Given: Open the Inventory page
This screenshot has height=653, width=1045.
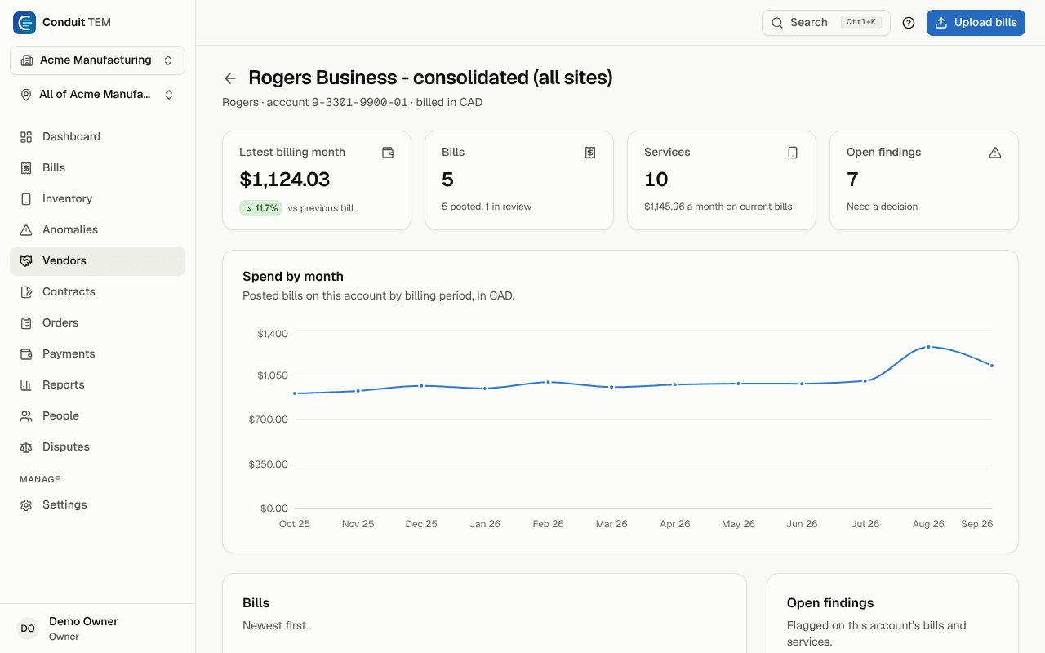Looking at the screenshot, I should (x=98, y=199).
